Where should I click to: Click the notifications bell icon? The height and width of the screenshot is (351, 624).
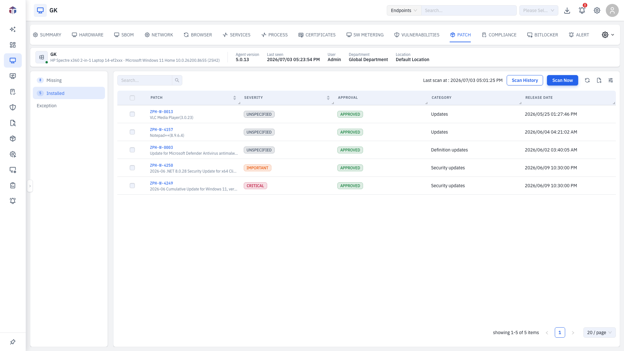tap(582, 10)
